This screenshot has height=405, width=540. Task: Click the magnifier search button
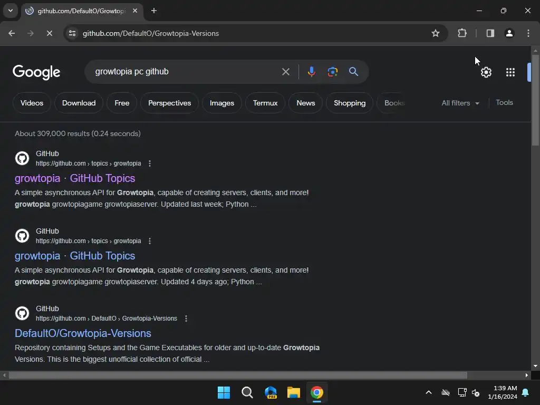coord(353,72)
